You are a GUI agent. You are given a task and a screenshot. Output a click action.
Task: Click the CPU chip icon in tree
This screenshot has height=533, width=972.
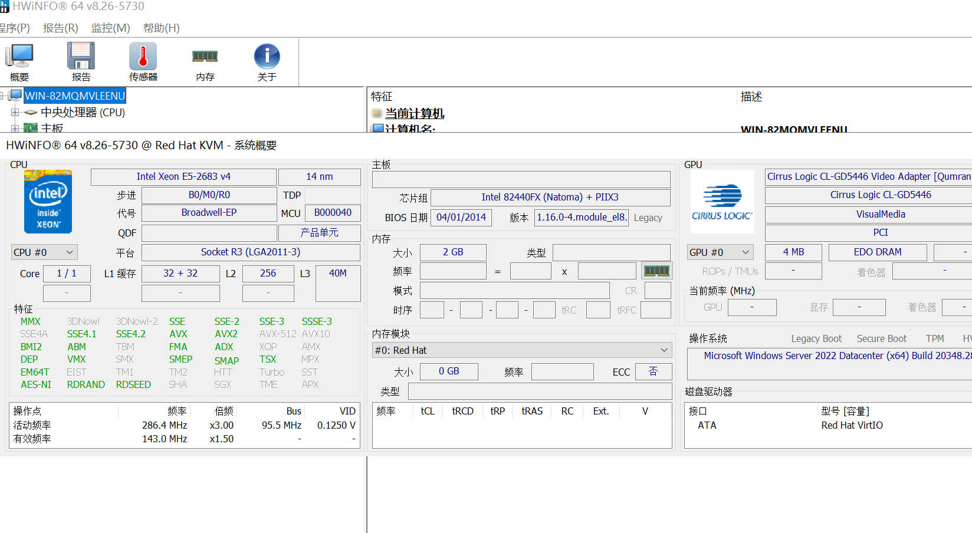pyautogui.click(x=31, y=112)
